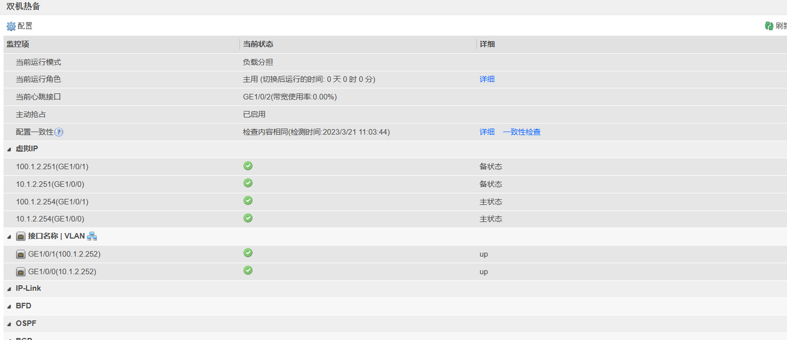Click the 监控项 column header
The image size is (787, 340).
(x=18, y=44)
